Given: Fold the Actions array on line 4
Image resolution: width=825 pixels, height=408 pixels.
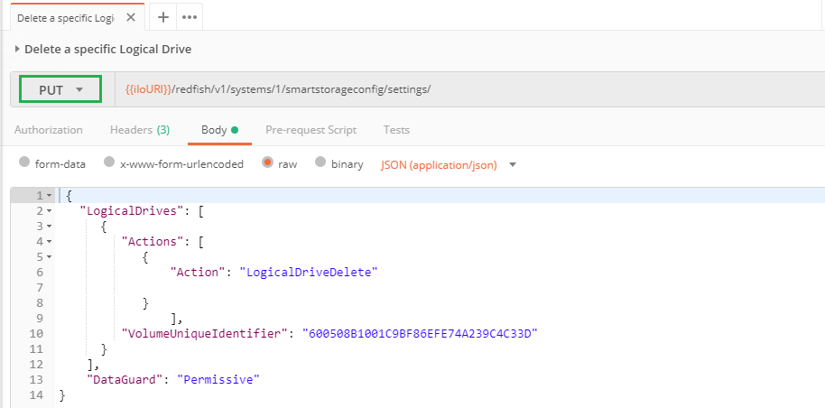Looking at the screenshot, I should (49, 242).
